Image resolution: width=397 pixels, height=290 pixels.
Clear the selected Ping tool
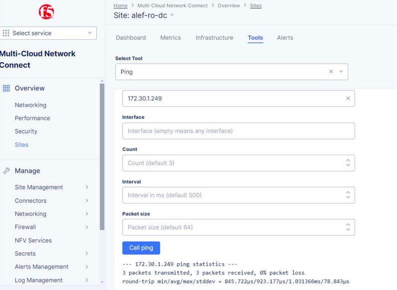point(331,72)
